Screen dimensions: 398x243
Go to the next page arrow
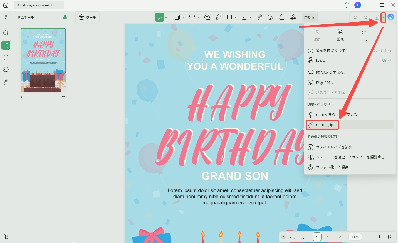339,237
